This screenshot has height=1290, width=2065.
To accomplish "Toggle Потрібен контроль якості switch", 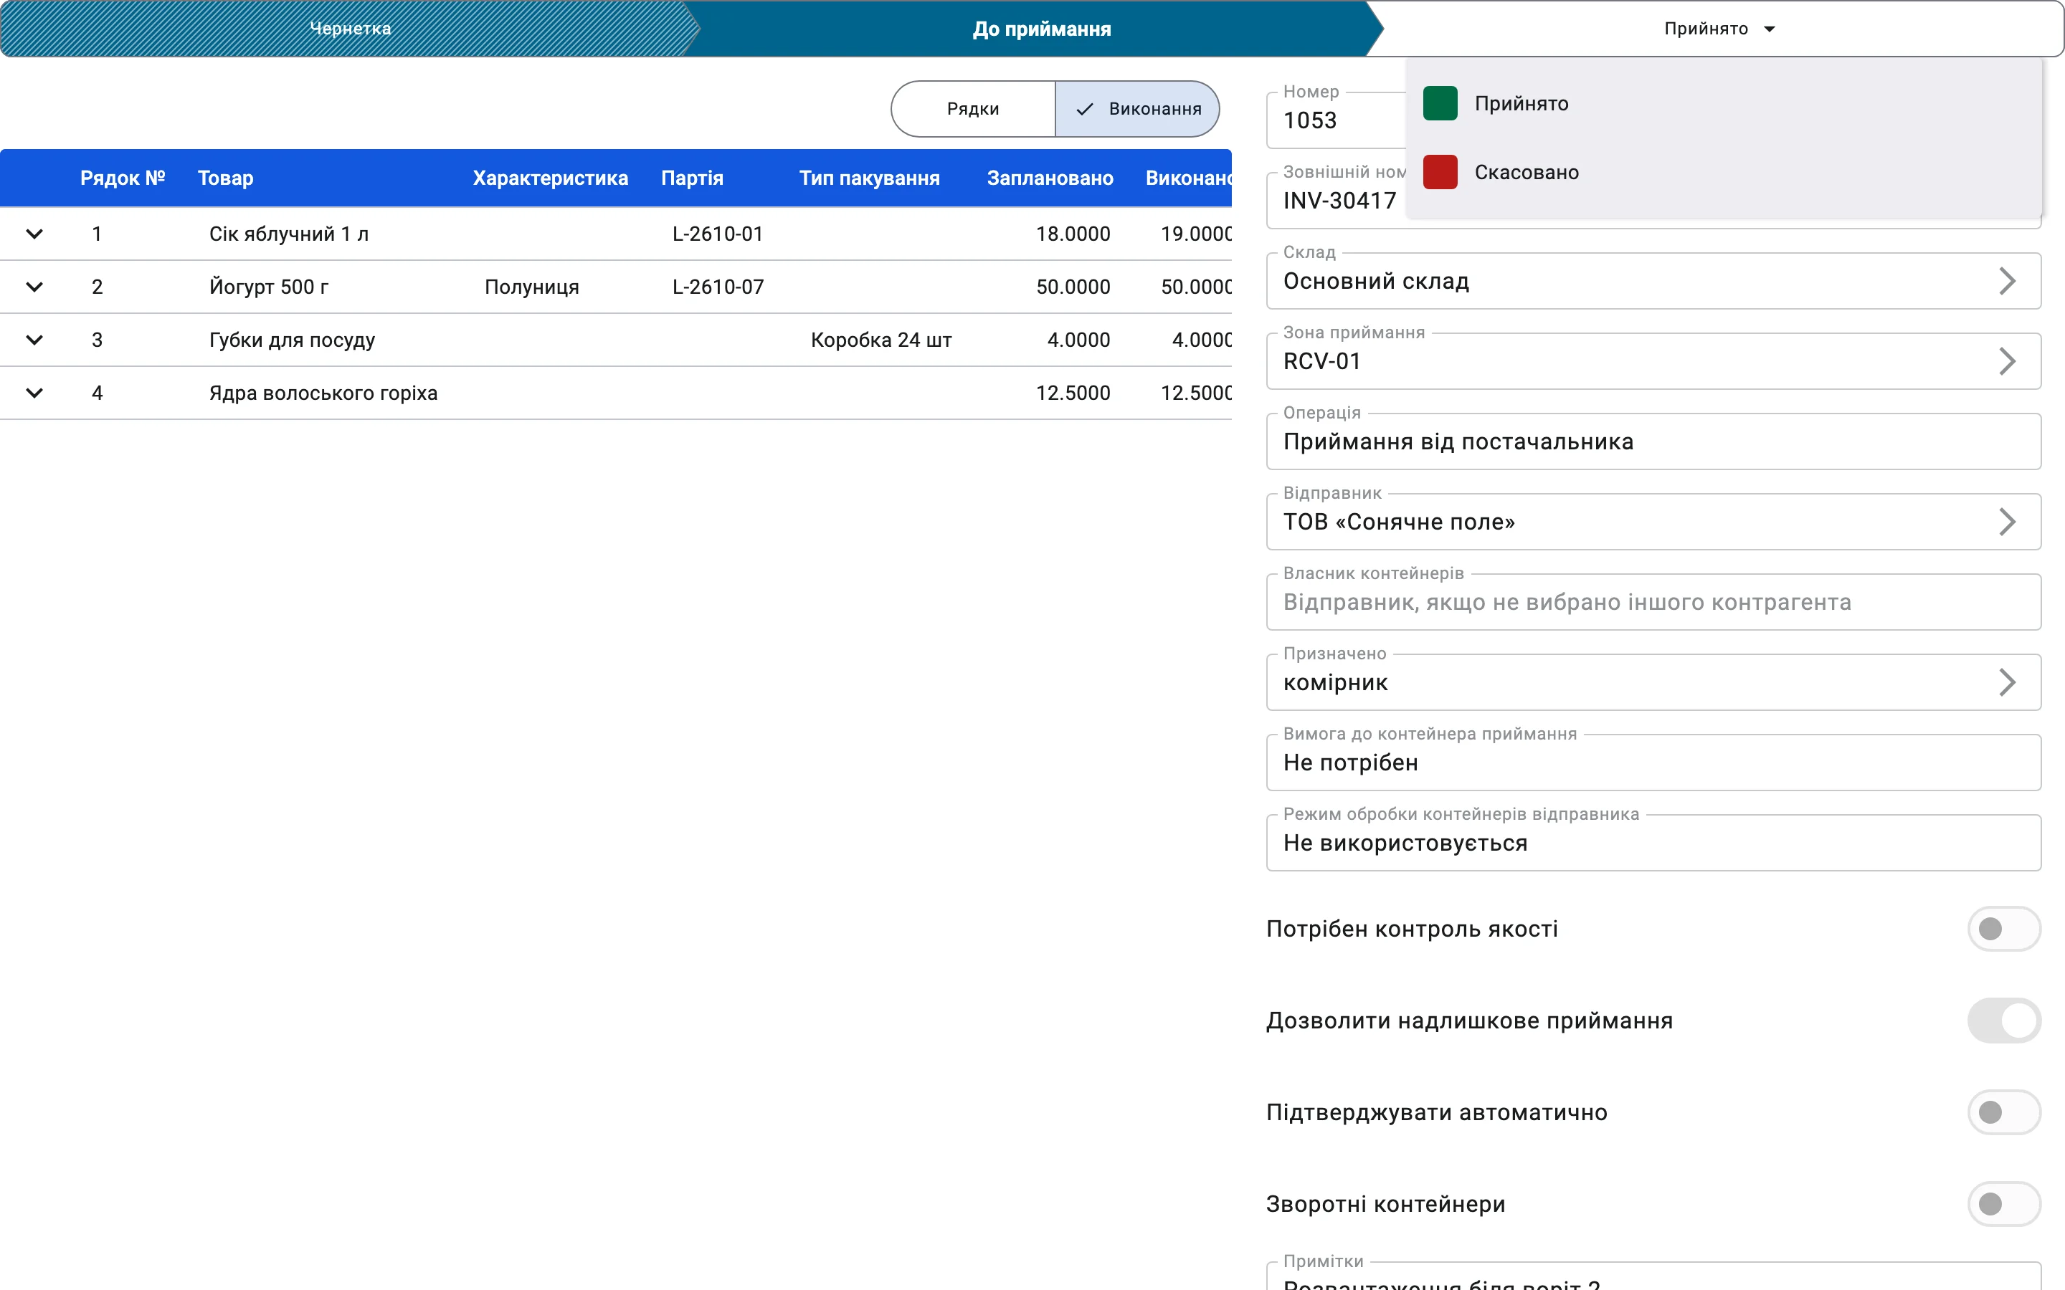I will click(x=2003, y=928).
